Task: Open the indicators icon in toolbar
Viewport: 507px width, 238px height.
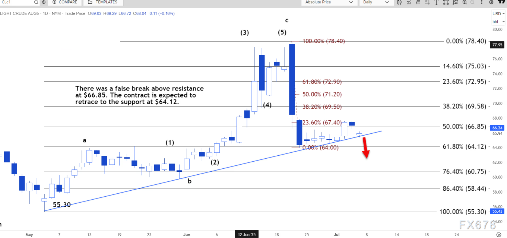Action: coord(409,2)
